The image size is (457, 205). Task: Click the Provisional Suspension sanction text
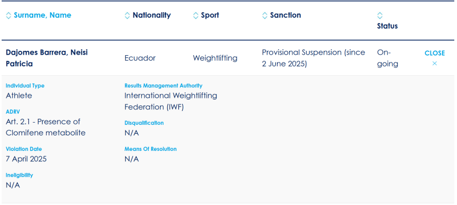pos(314,58)
